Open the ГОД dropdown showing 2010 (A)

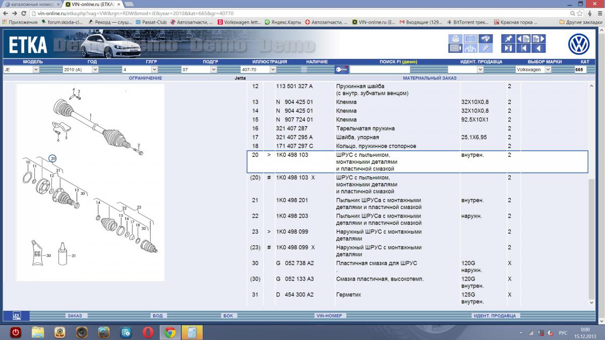tap(81, 70)
